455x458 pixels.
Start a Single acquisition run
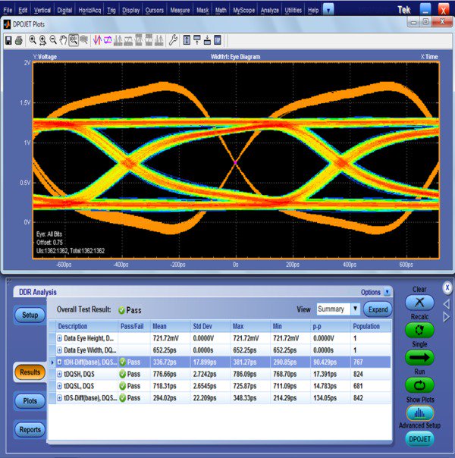coord(419,357)
